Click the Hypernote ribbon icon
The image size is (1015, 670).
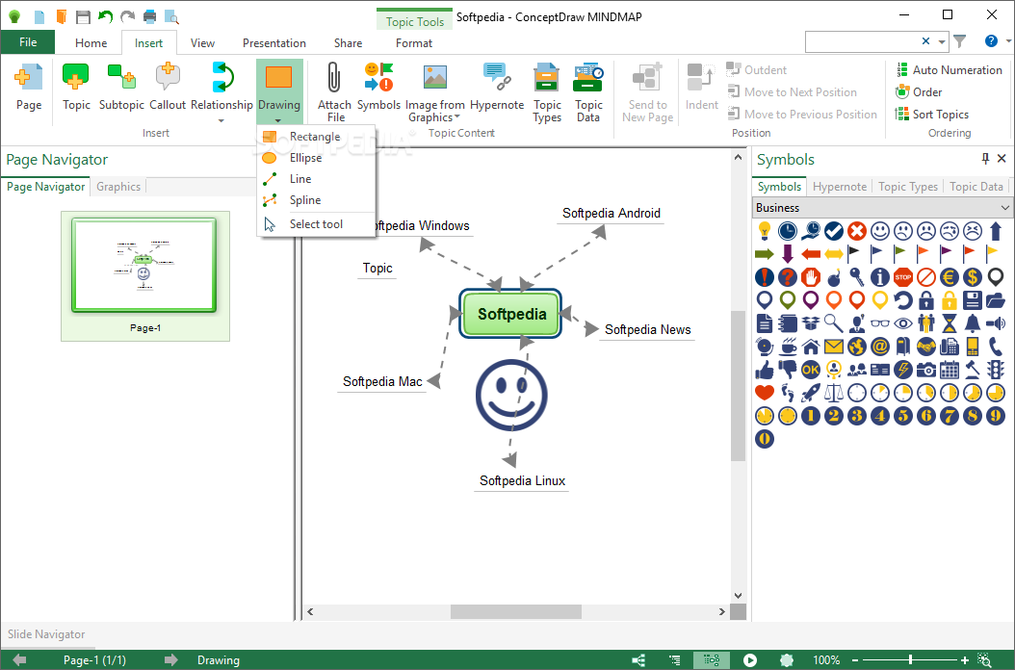coord(497,88)
